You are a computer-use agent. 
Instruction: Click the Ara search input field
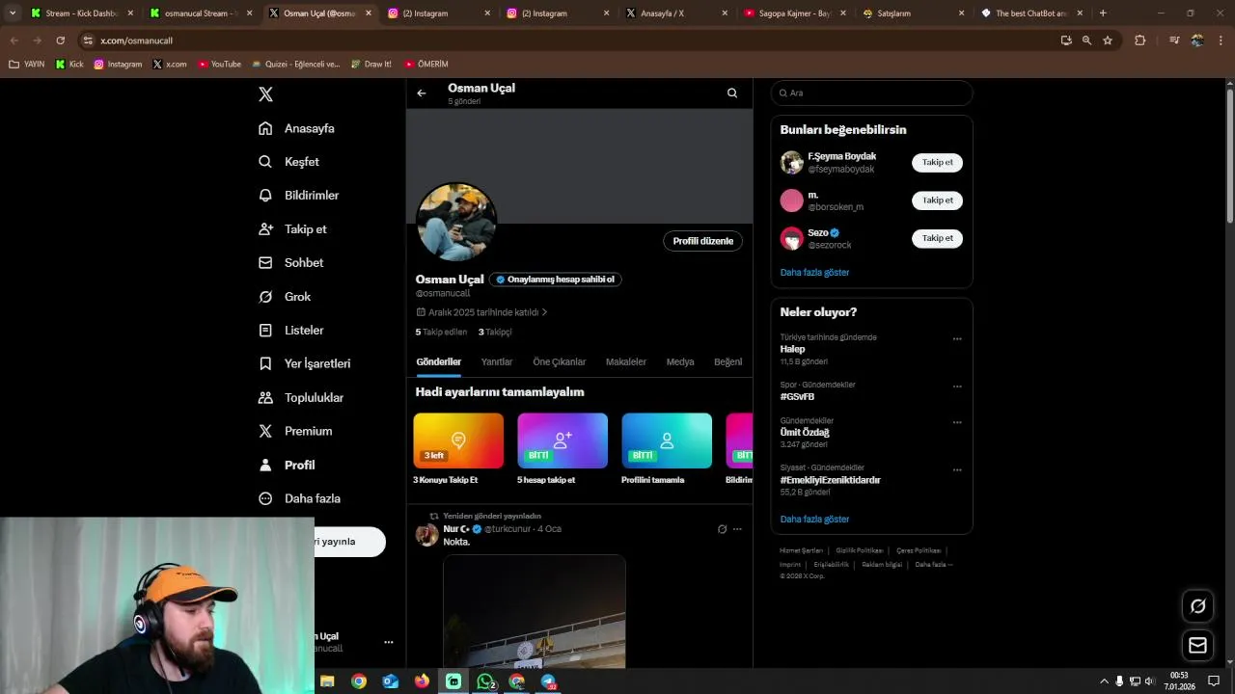pos(871,93)
